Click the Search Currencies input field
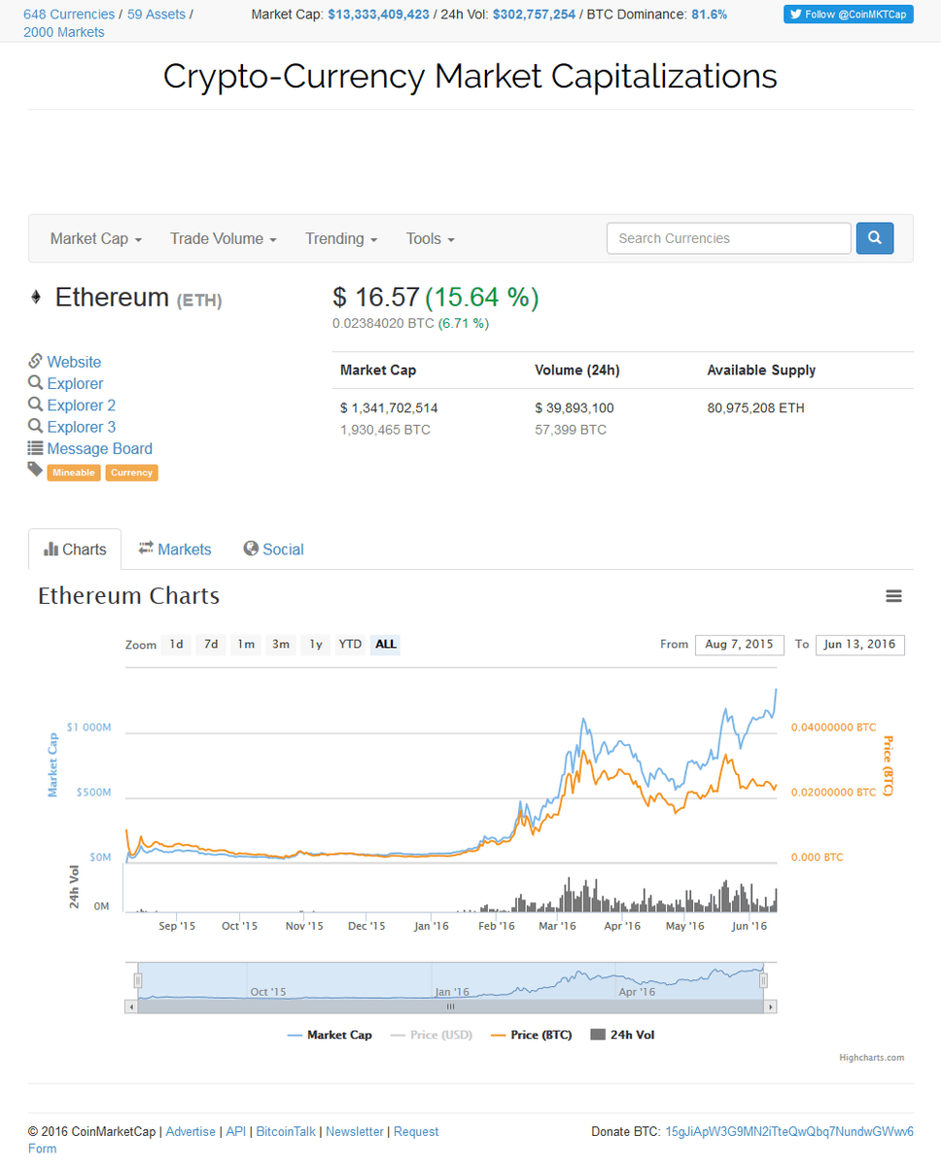The width and height of the screenshot is (941, 1167). click(x=728, y=238)
